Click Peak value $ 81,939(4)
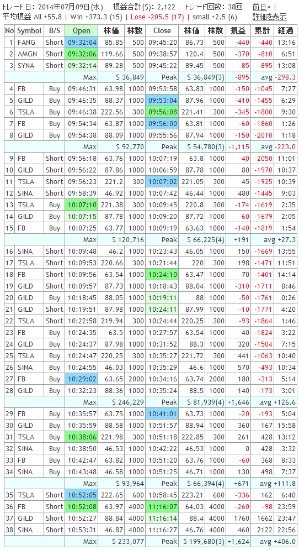Image resolution: width=299 pixels, height=550 pixels. tap(206, 402)
